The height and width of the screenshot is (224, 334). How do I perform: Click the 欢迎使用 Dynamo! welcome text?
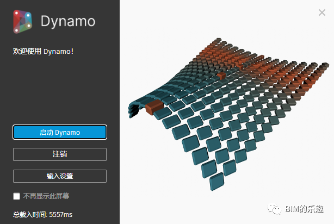43,51
